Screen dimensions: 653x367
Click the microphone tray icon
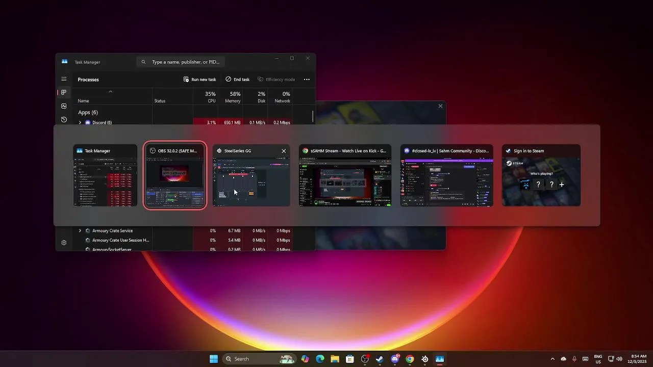(574, 359)
